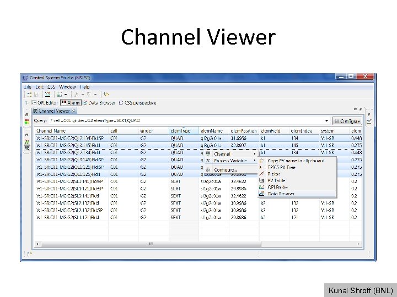
Task: Click the green chart icon in left sidebar
Action: click(x=27, y=141)
